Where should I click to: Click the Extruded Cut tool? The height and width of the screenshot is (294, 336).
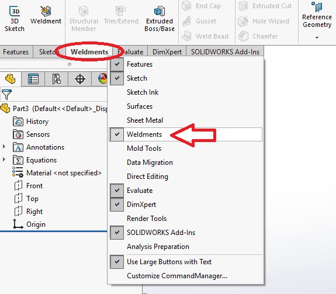(265, 6)
